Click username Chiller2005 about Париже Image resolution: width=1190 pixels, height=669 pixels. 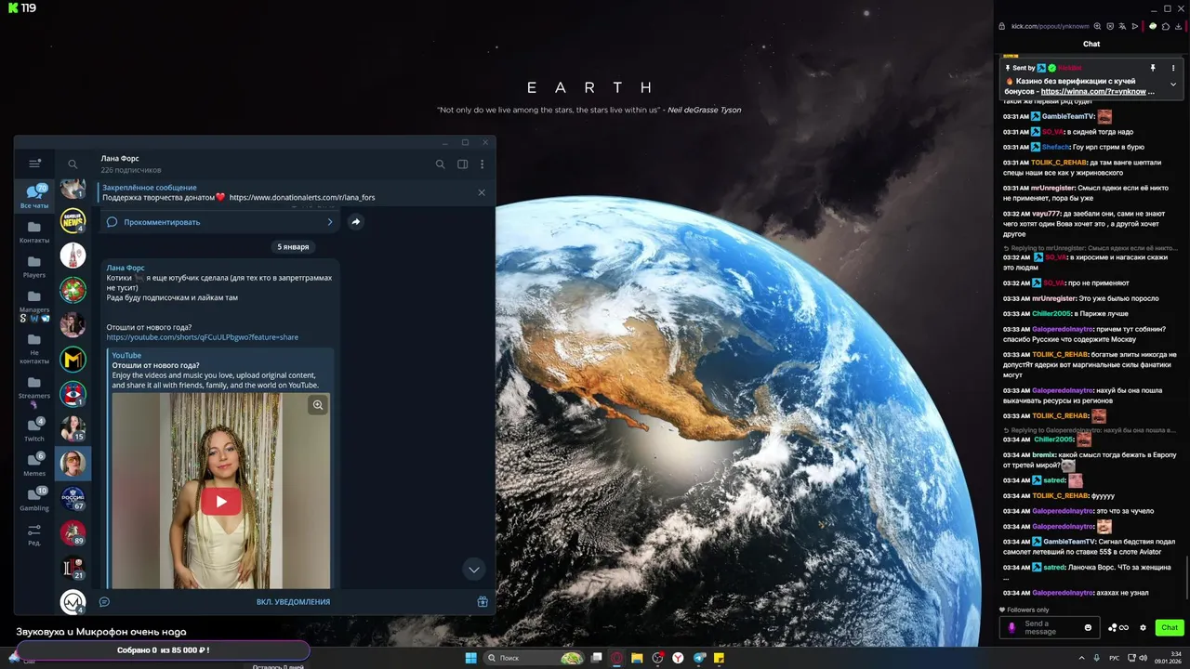click(1052, 314)
